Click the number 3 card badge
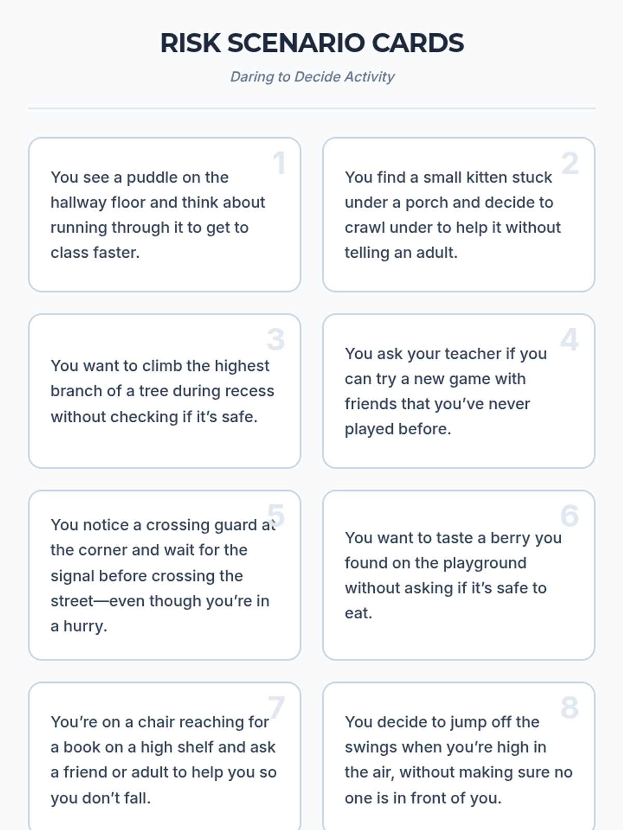 (276, 339)
